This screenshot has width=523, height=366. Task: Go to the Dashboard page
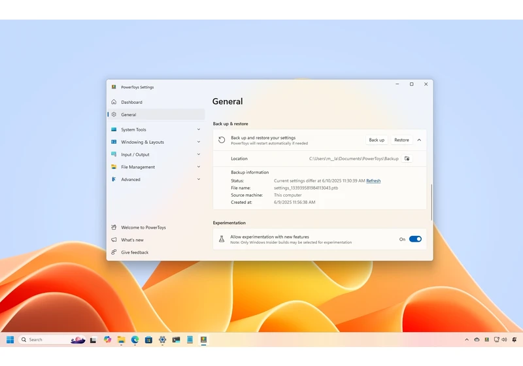tap(156, 102)
